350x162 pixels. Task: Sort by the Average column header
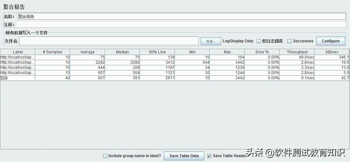[87, 52]
